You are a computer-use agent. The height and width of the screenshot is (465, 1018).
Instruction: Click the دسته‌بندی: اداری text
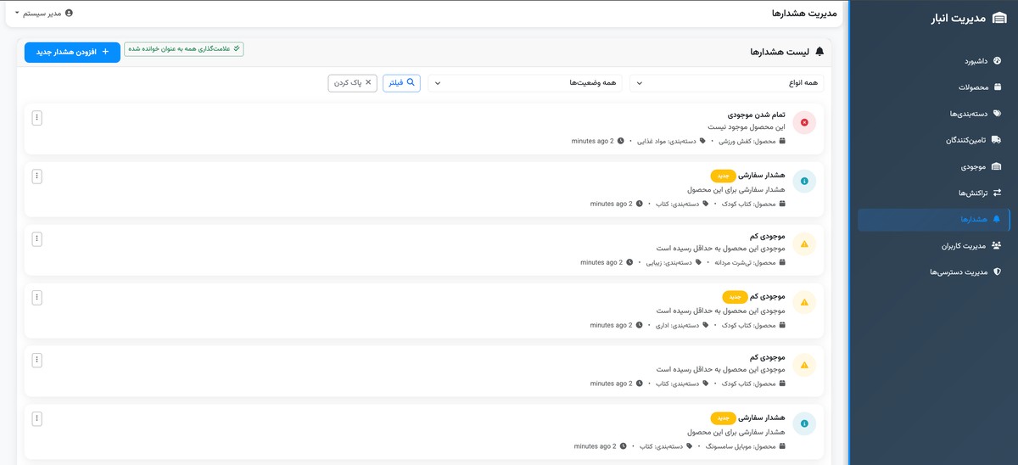[x=676, y=326]
